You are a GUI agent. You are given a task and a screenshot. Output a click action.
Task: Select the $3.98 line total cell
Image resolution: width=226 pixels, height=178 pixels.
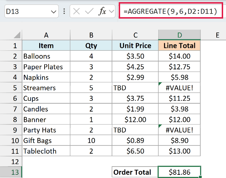pos(179,109)
